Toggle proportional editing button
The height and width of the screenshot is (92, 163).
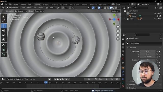click(x=70, y=8)
